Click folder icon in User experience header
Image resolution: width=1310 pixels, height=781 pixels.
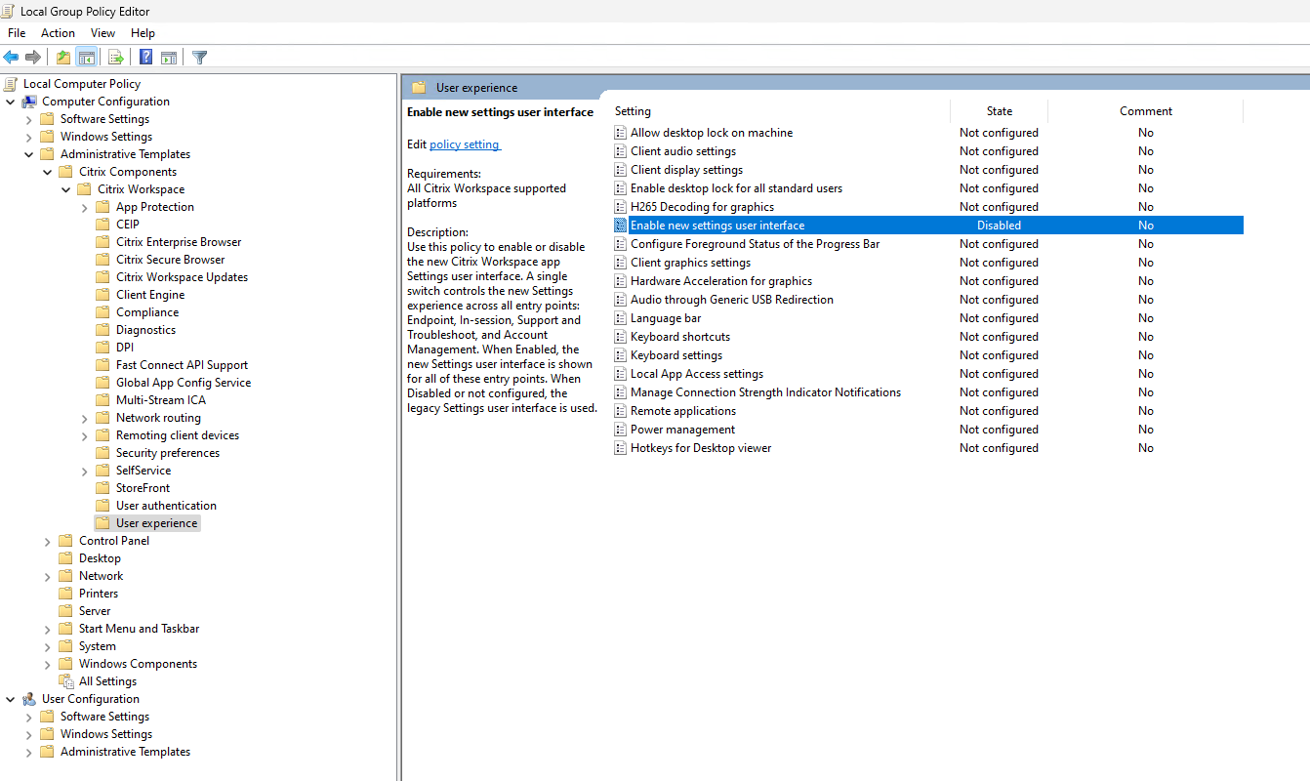pos(419,88)
